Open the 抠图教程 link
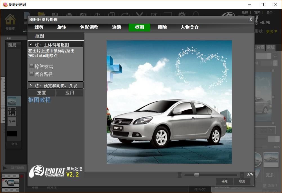 [x=39, y=100]
